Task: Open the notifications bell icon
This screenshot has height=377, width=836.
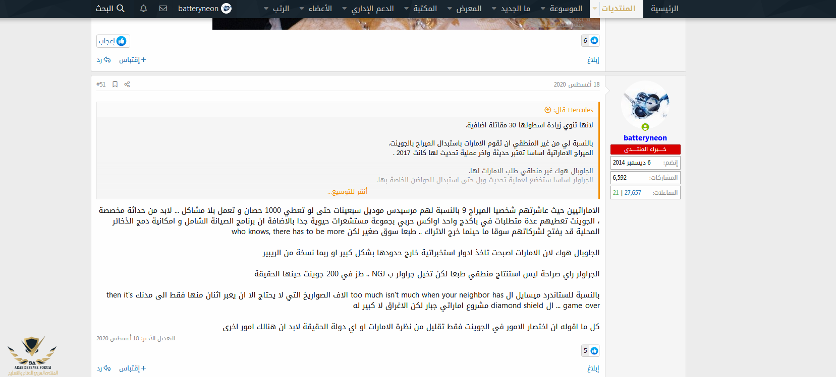Action: pyautogui.click(x=143, y=9)
